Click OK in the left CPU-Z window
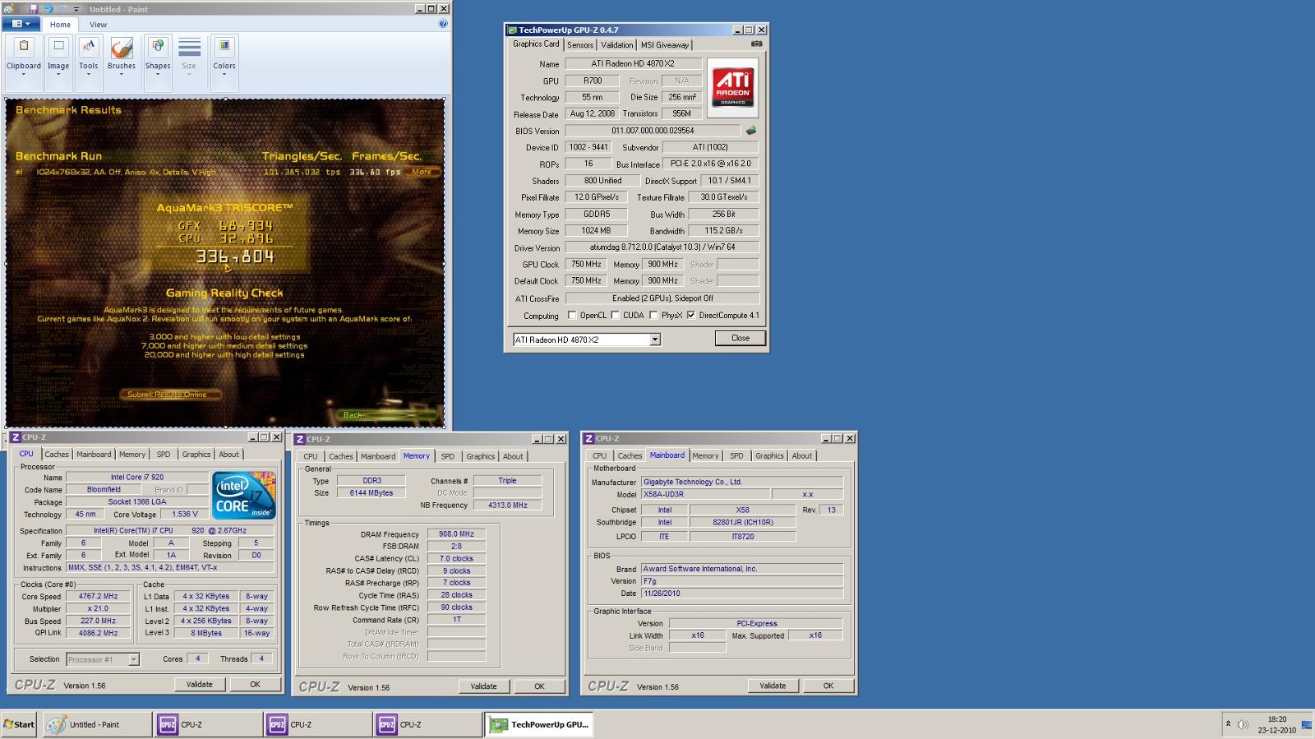 [255, 684]
